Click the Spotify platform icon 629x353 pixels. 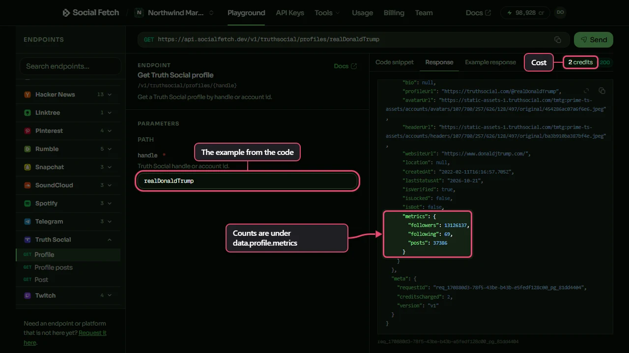click(28, 203)
